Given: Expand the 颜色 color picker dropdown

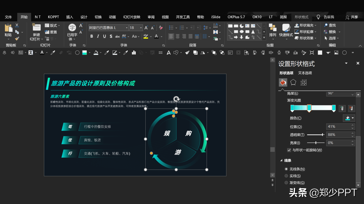Looking at the screenshot, I should 353,118.
